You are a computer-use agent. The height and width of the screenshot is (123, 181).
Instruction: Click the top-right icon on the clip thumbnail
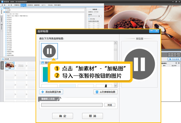(x=14, y=63)
